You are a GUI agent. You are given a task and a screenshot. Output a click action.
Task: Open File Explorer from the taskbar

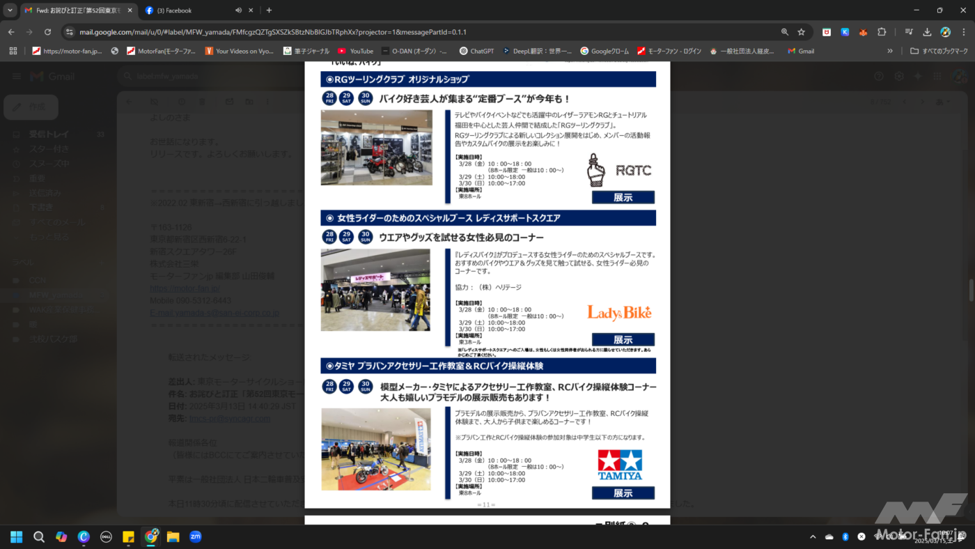click(173, 536)
